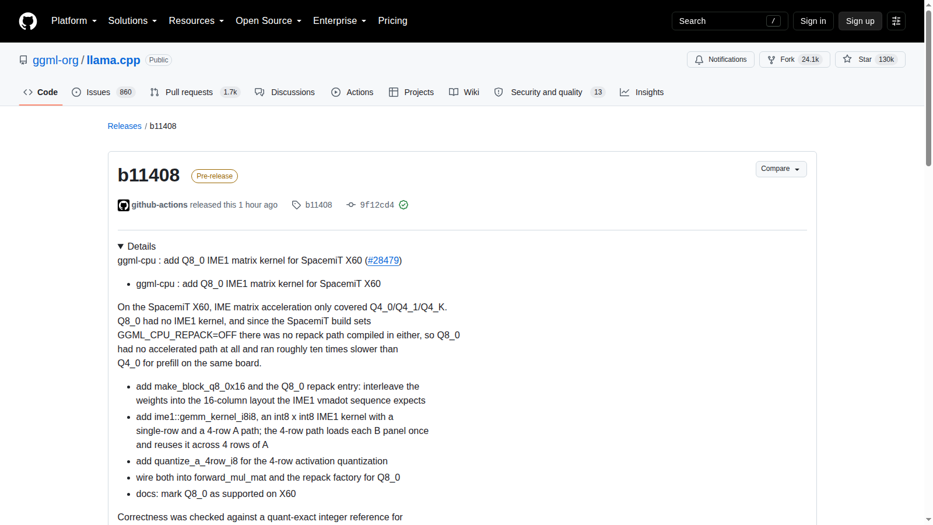
Task: Expand the Solutions dropdown
Action: point(132,21)
